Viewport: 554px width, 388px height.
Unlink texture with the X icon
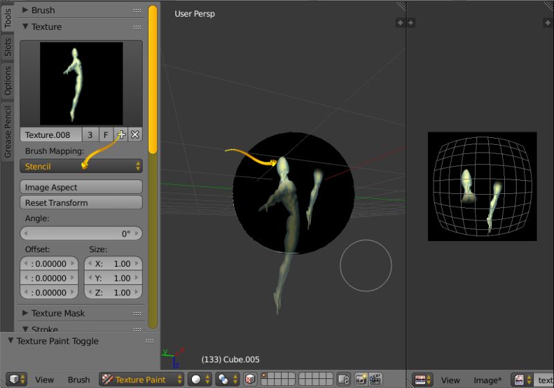coord(135,134)
